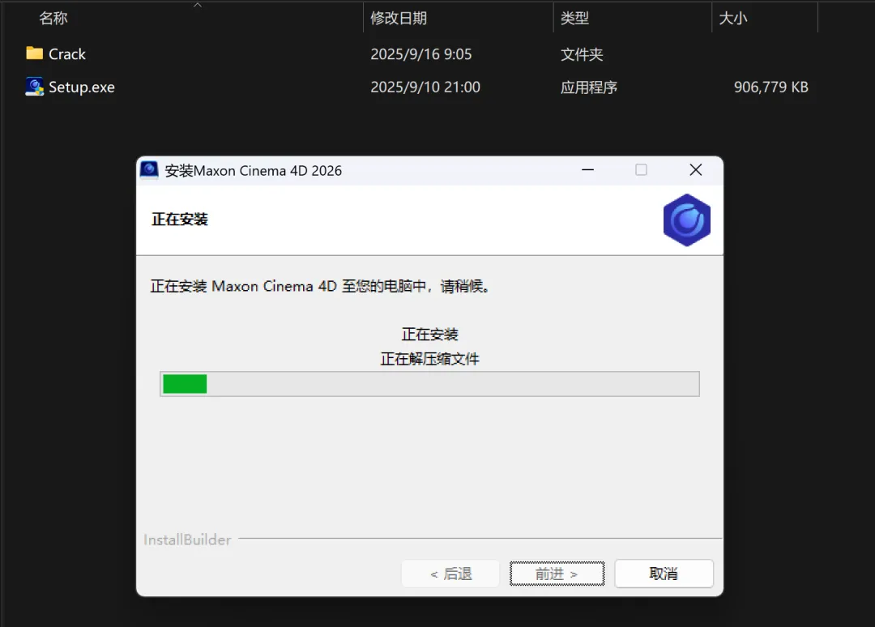Sort files by 类型 column header
This screenshot has width=875, height=627.
coord(574,19)
